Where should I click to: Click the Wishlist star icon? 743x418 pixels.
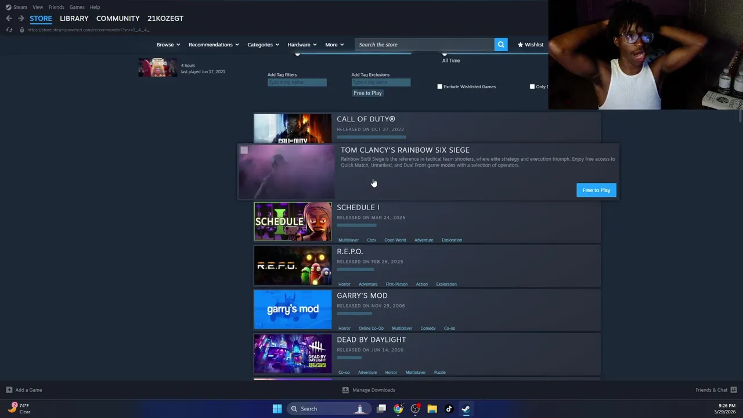(x=521, y=45)
